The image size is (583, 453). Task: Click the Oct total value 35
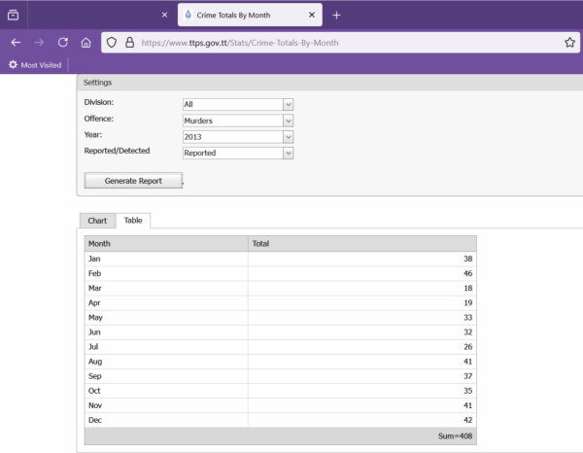(467, 391)
